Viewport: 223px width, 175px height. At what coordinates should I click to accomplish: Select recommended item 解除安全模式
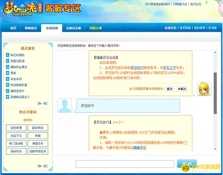[19, 67]
